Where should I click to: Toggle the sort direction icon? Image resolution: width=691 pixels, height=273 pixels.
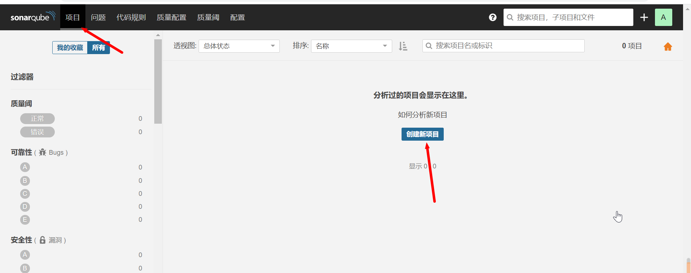[403, 46]
